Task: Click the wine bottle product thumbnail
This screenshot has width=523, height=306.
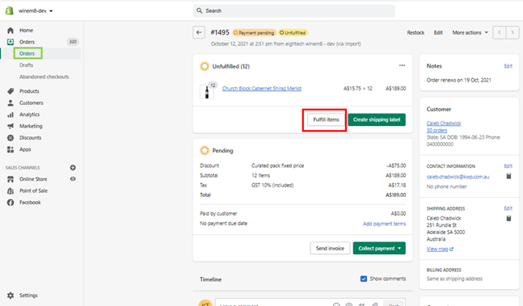Action: pyautogui.click(x=207, y=91)
